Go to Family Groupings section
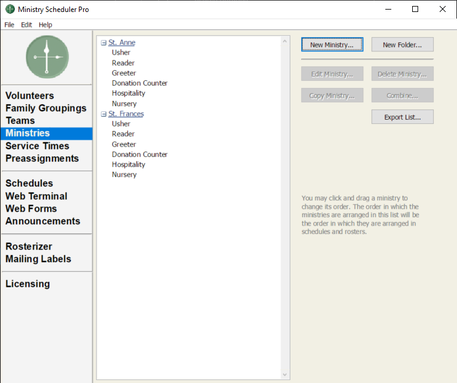The height and width of the screenshot is (383, 457). point(46,108)
